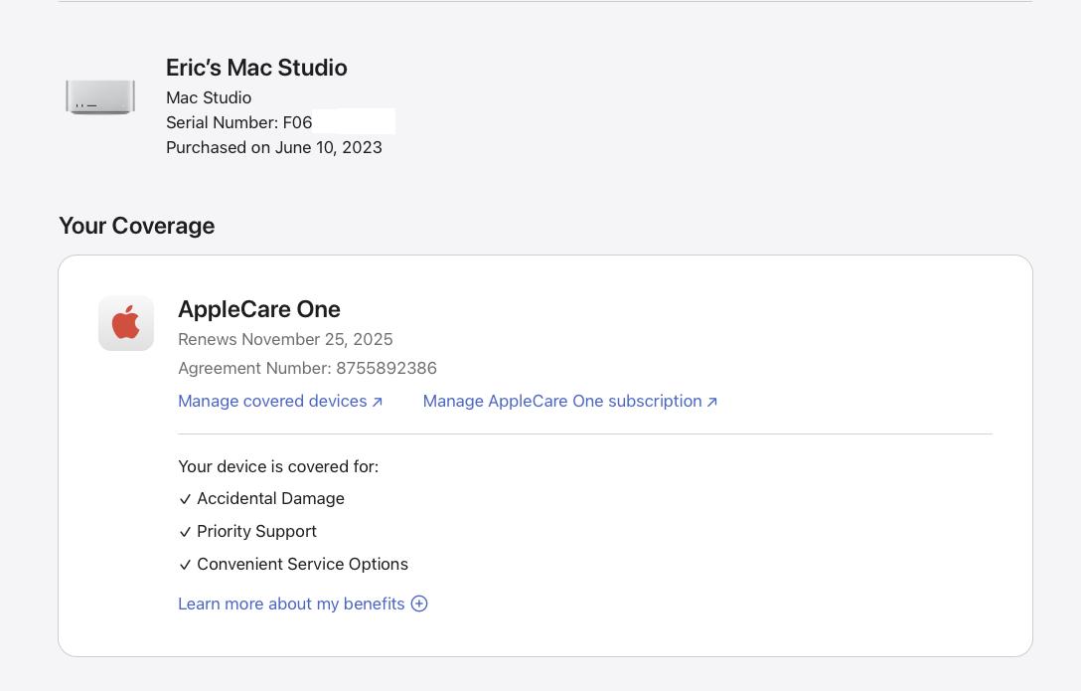Screen dimensions: 1081x691
Task: Click the Convenient Service Options text
Action: [x=302, y=564]
